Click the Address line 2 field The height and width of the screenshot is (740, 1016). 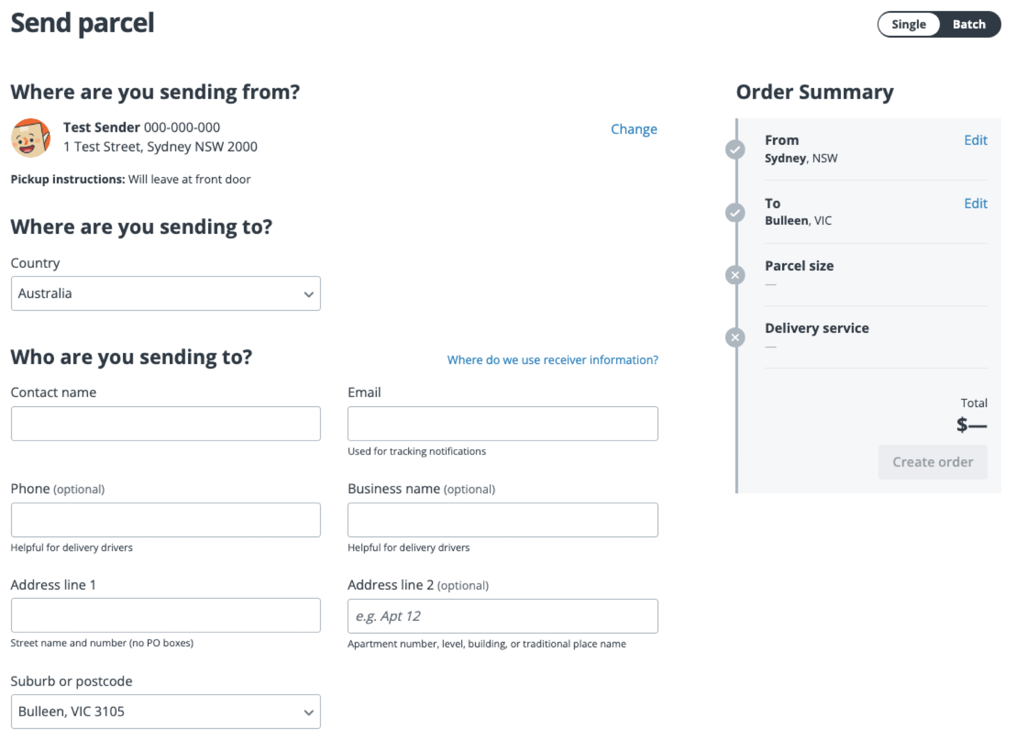(x=503, y=616)
